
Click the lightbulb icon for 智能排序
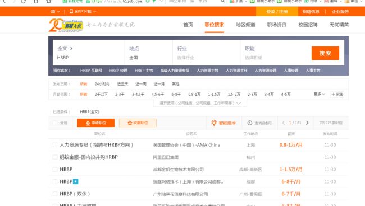coord(214,123)
